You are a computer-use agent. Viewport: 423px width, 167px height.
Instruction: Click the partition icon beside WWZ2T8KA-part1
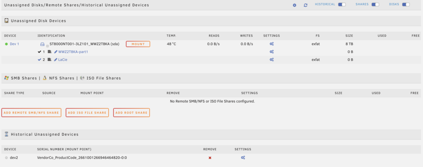point(49,52)
